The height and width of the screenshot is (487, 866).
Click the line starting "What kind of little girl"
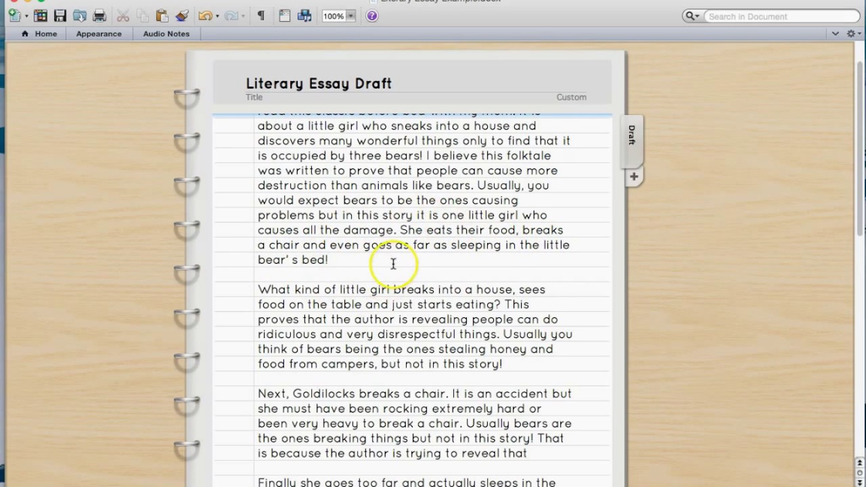401,289
